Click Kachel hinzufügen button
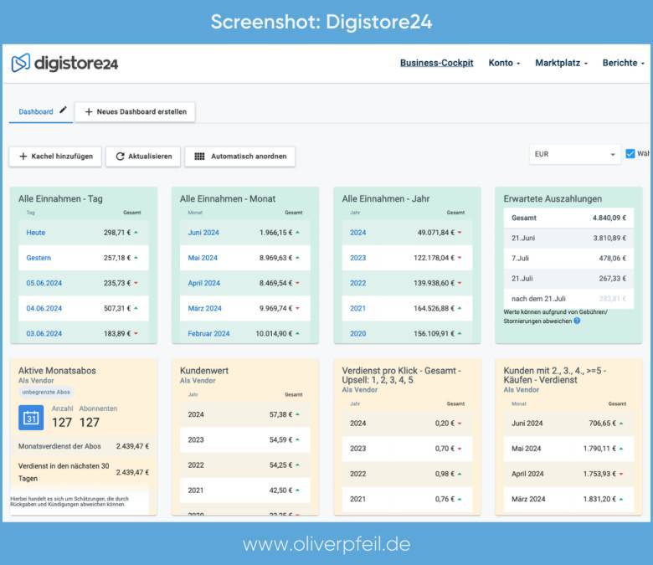Screen dimensions: 653x565 (55, 157)
